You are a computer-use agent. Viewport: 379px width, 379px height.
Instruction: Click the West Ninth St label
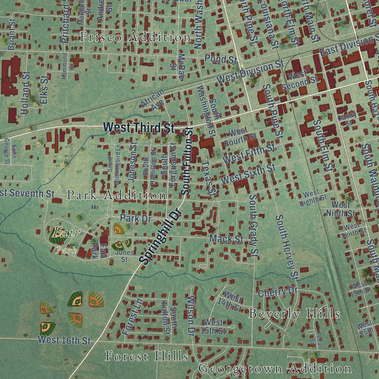(x=340, y=209)
